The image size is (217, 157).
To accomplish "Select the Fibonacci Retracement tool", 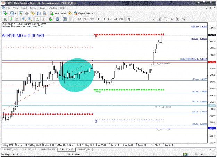I will [x=166, y=19].
